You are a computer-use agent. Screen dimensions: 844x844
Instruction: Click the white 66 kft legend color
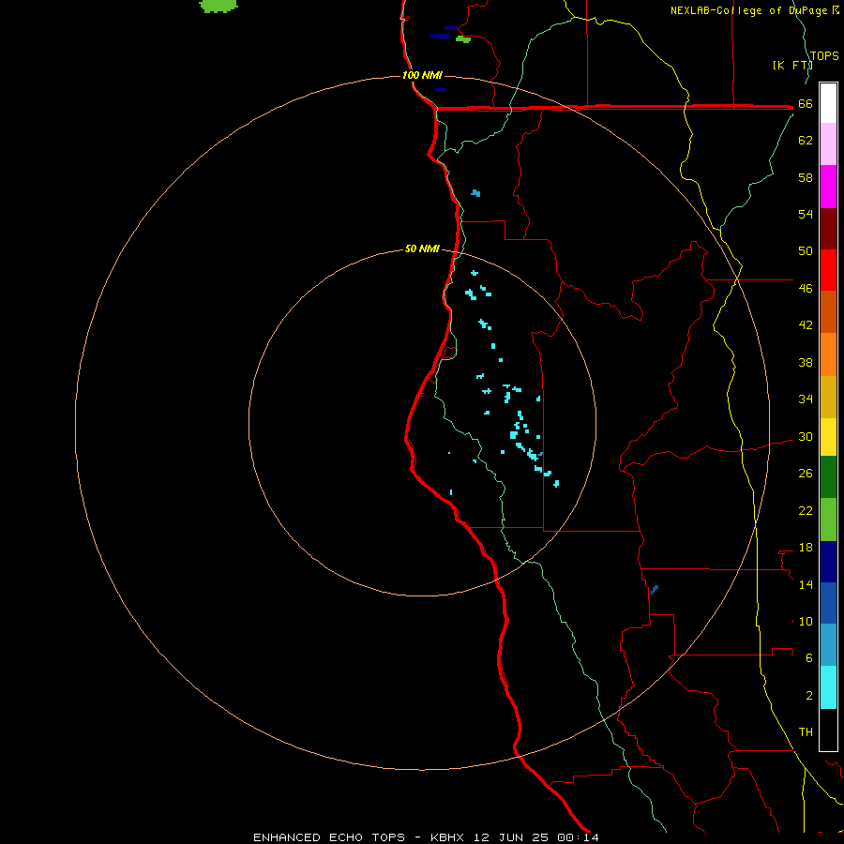click(828, 103)
